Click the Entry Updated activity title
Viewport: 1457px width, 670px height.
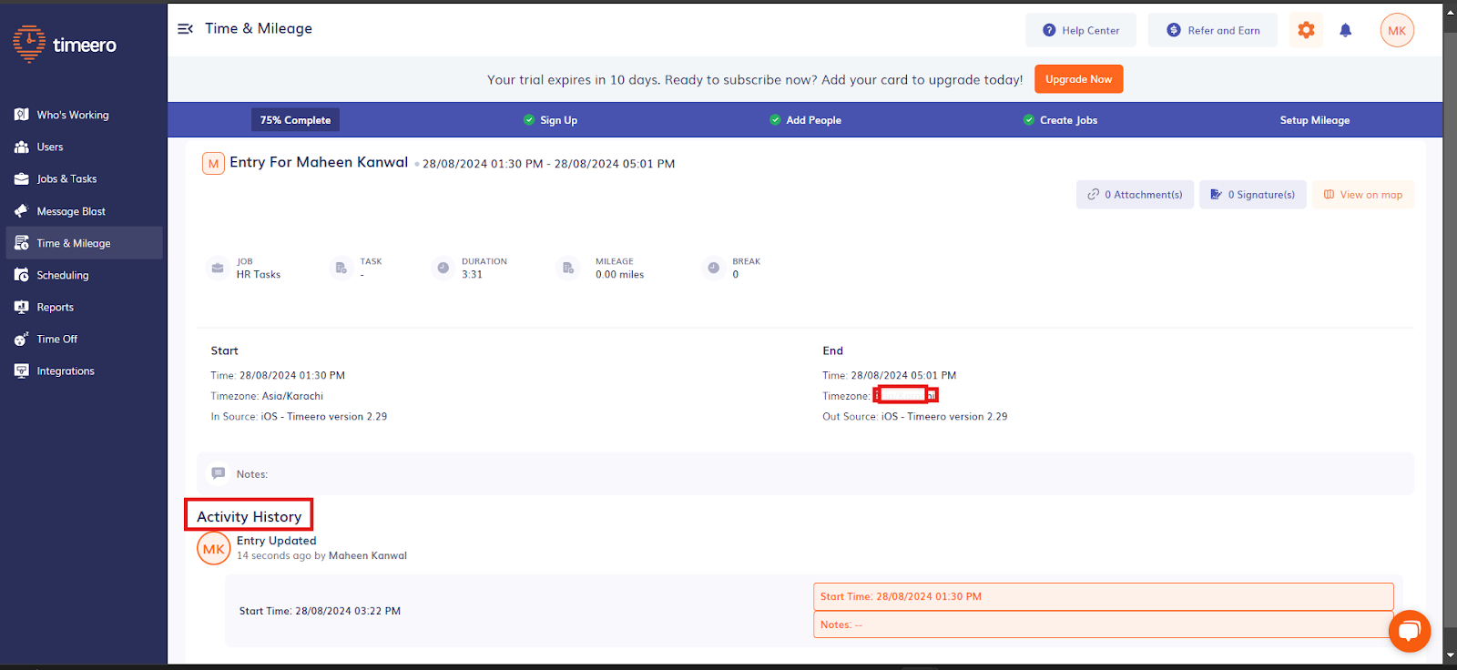[277, 541]
